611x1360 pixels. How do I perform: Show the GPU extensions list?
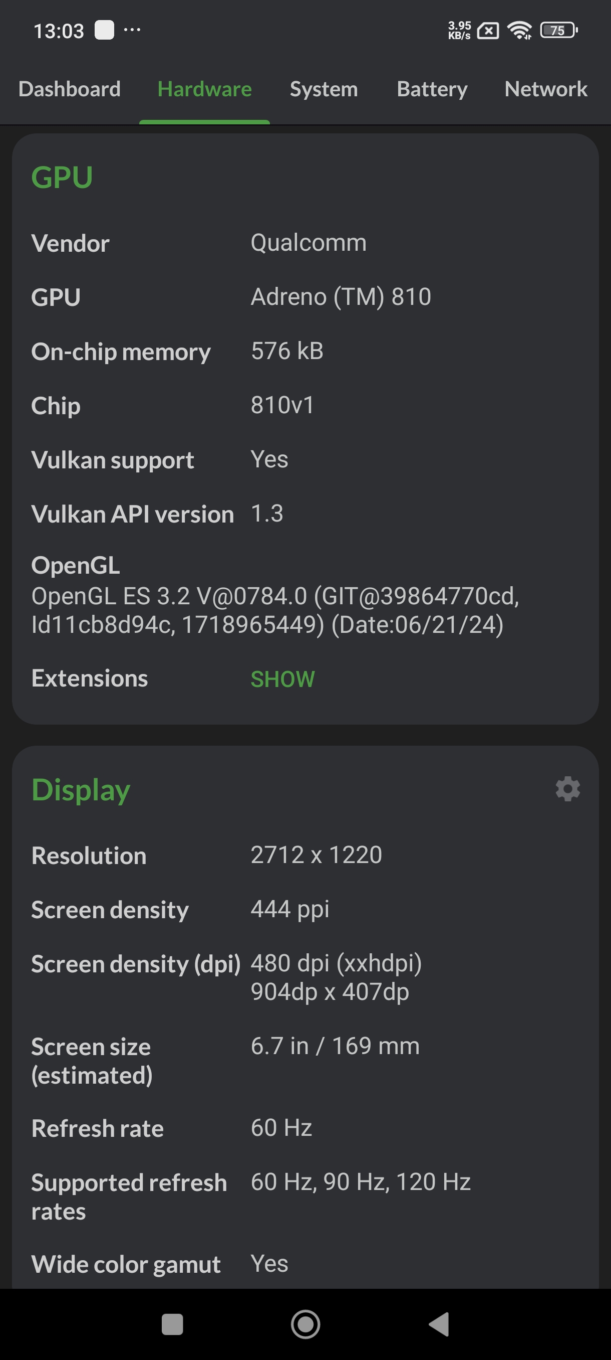(282, 679)
